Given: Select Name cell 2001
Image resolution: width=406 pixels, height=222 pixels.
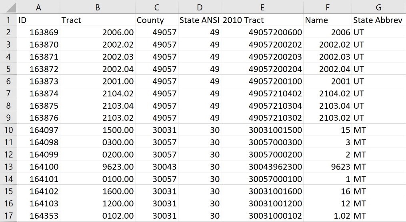Looking at the screenshot, I should (328, 81).
